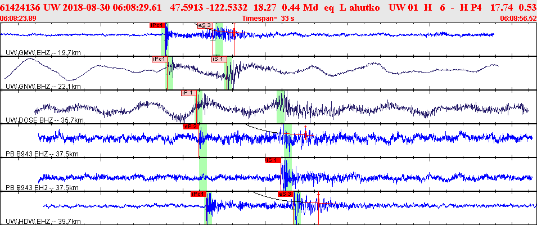Click the end time 06:08:56.52
Image resolution: width=537 pixels, height=225 pixels.
tap(518, 19)
